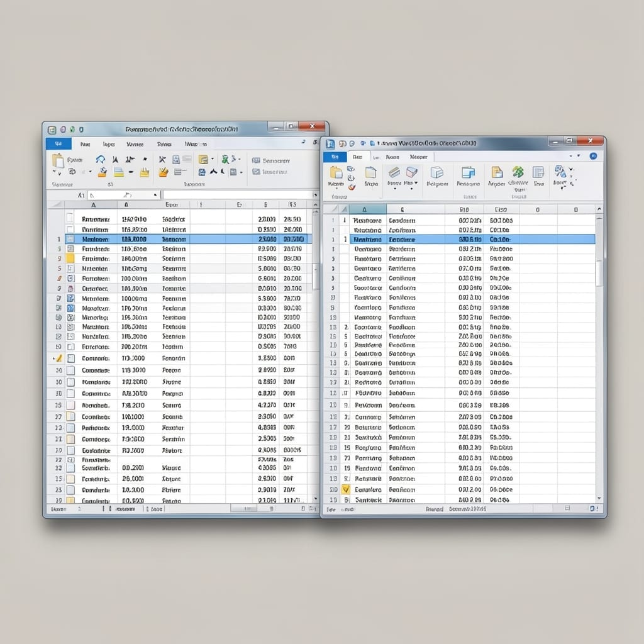
Task: Open the second ribbon tab in left window
Action: [86, 144]
